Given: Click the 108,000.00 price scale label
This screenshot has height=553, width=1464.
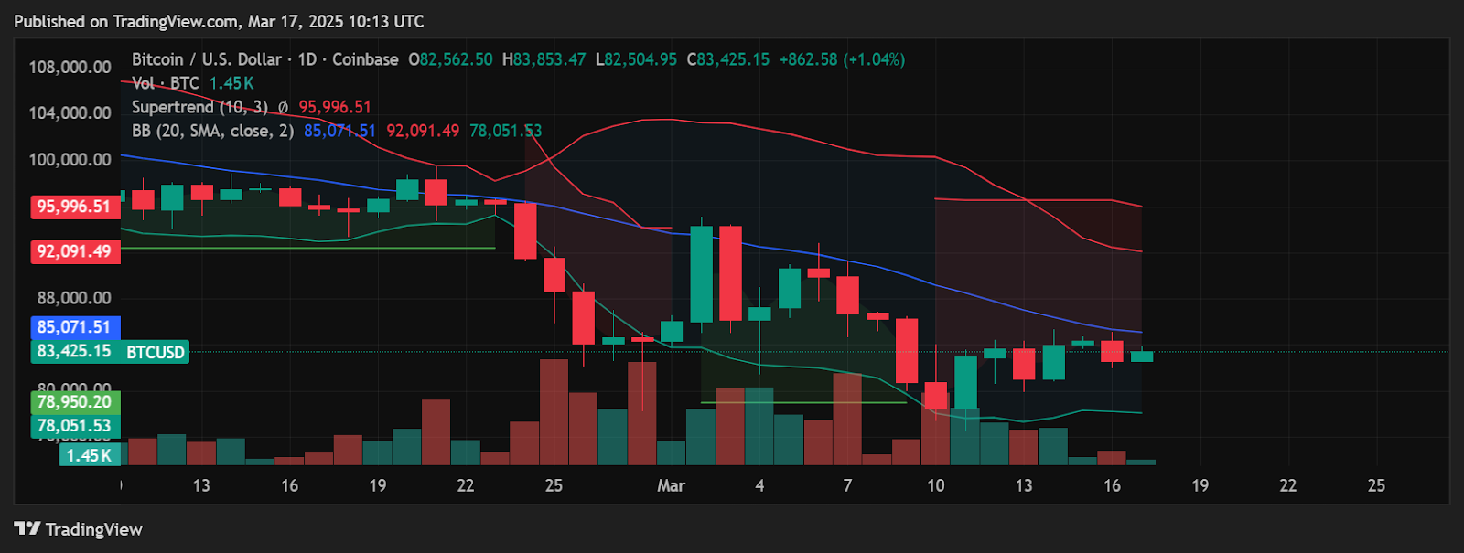Looking at the screenshot, I should [x=70, y=68].
